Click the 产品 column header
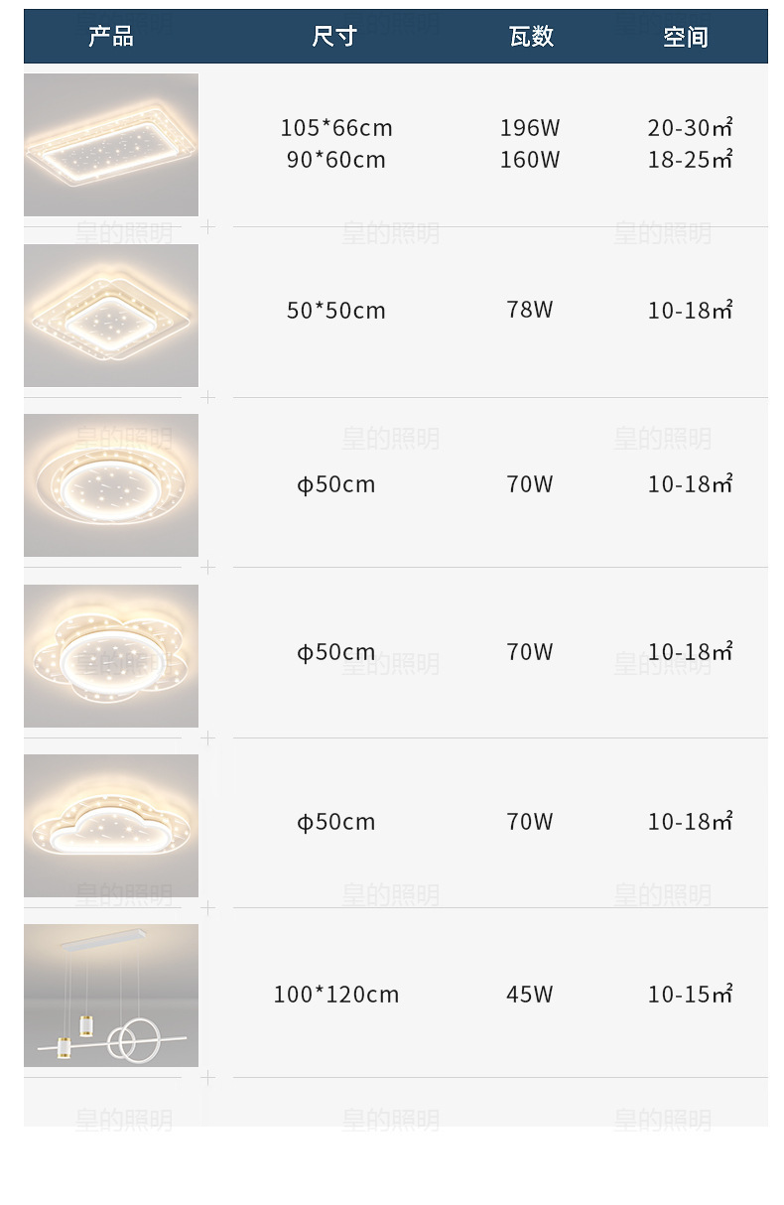 [111, 37]
